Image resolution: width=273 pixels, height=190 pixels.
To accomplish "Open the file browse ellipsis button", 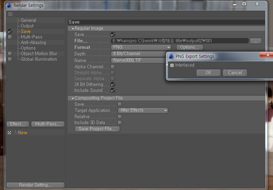I will pyautogui.click(x=256, y=41).
